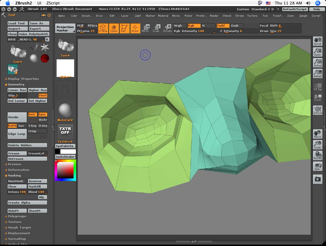The image size is (326, 246).
Task: Toggle the Crisp option
Action: (x=37, y=131)
